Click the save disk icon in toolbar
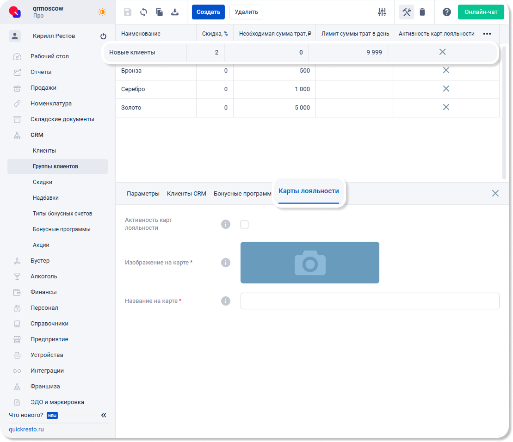513x442 pixels. (128, 12)
